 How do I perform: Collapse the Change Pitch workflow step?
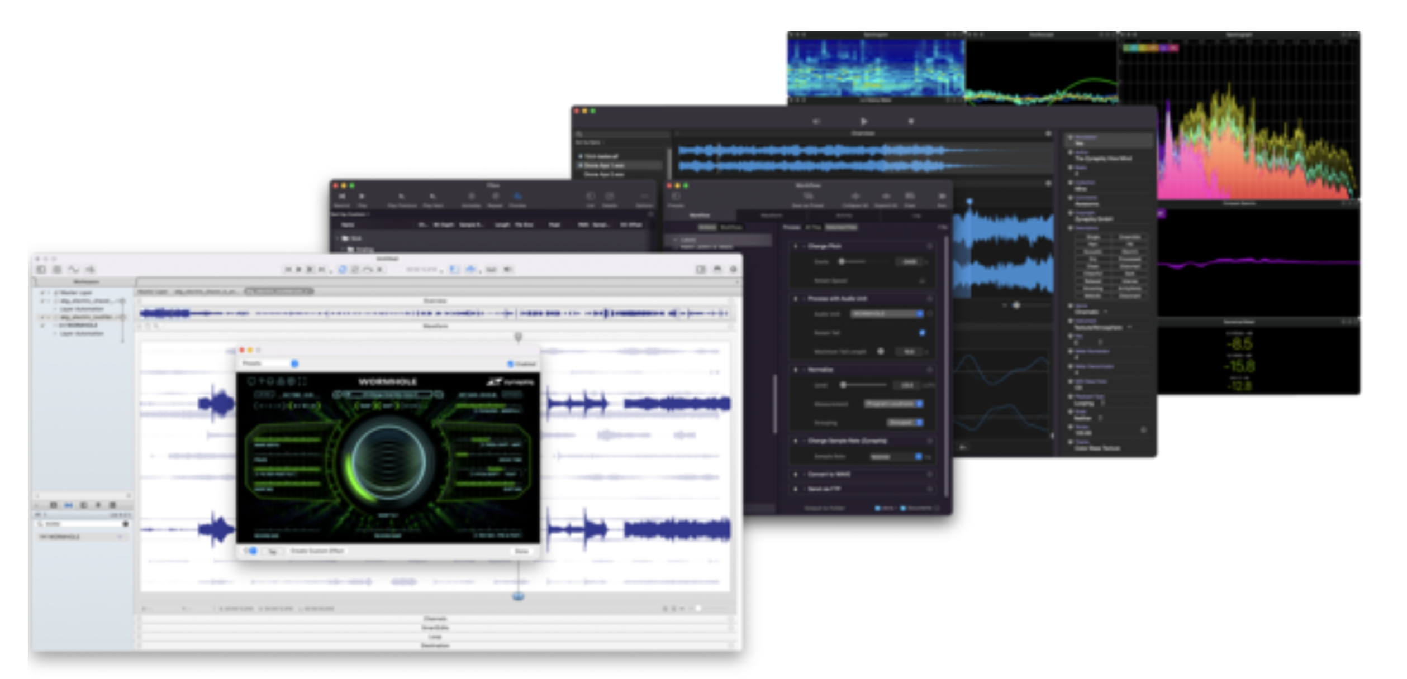point(804,246)
